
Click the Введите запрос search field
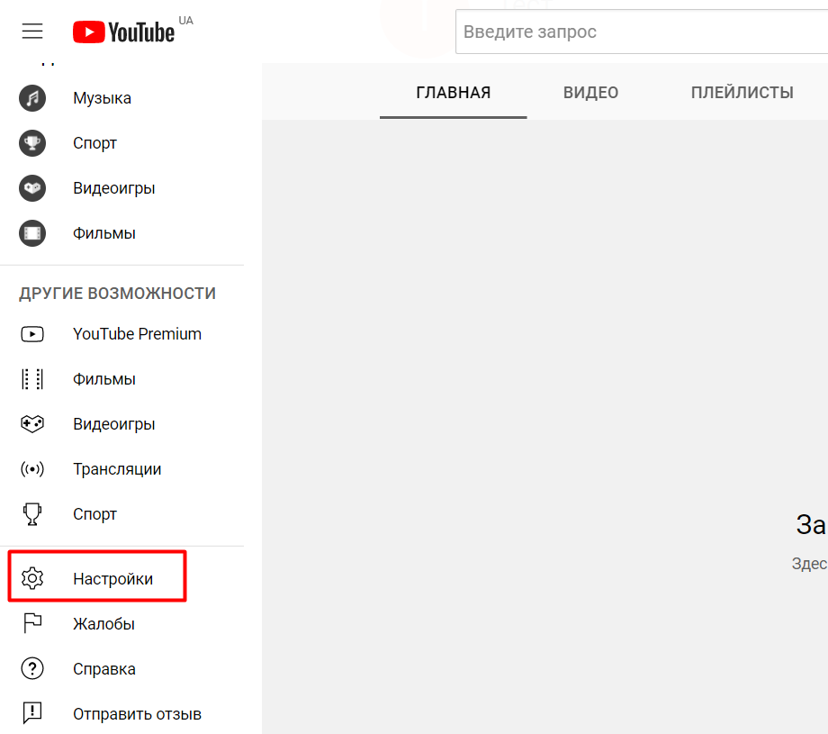click(642, 32)
